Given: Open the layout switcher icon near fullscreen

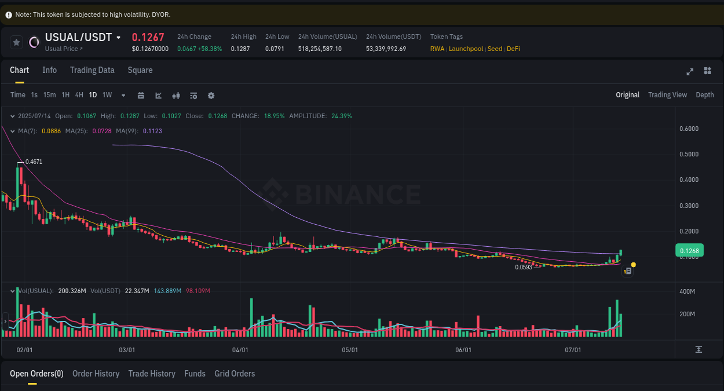Looking at the screenshot, I should pyautogui.click(x=707, y=71).
